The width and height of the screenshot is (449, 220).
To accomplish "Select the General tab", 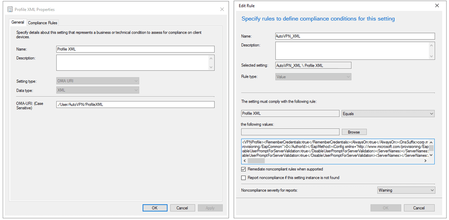I will pos(18,22).
